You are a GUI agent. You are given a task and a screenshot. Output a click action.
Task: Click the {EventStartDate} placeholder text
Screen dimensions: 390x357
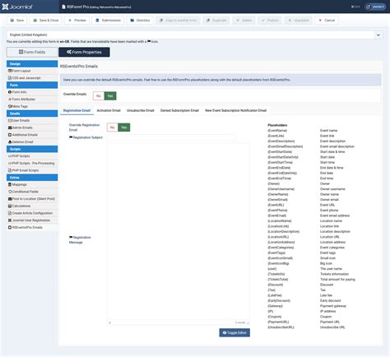click(280, 151)
